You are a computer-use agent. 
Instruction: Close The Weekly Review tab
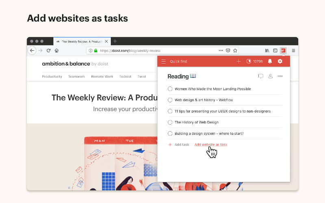pyautogui.click(x=106, y=41)
